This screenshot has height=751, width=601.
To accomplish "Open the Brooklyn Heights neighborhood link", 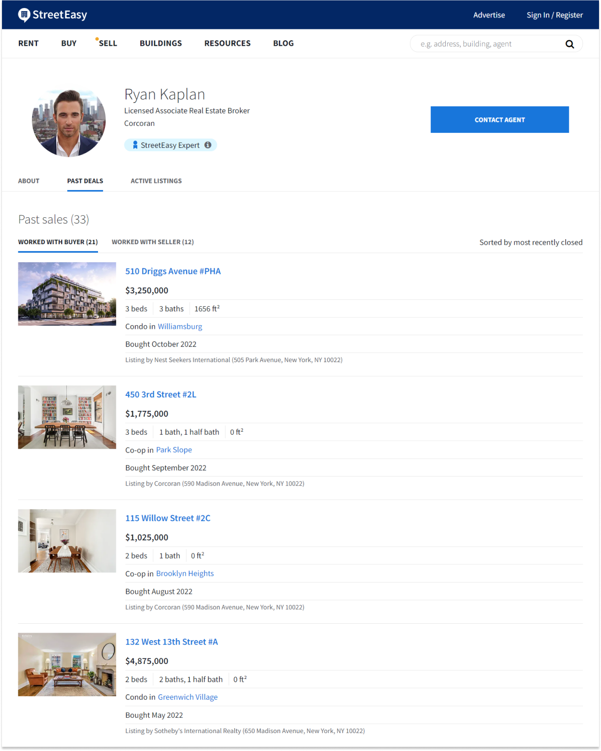I will pos(185,573).
